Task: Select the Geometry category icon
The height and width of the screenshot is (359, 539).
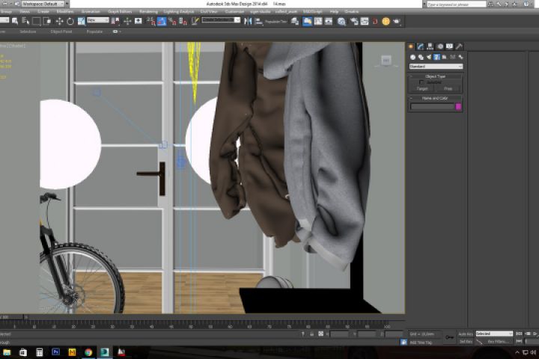Action: coord(412,57)
